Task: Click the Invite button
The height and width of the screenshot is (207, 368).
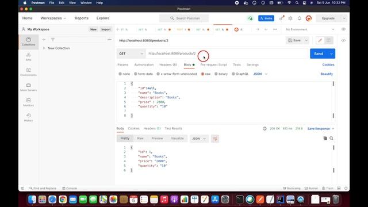Action: [x=266, y=18]
